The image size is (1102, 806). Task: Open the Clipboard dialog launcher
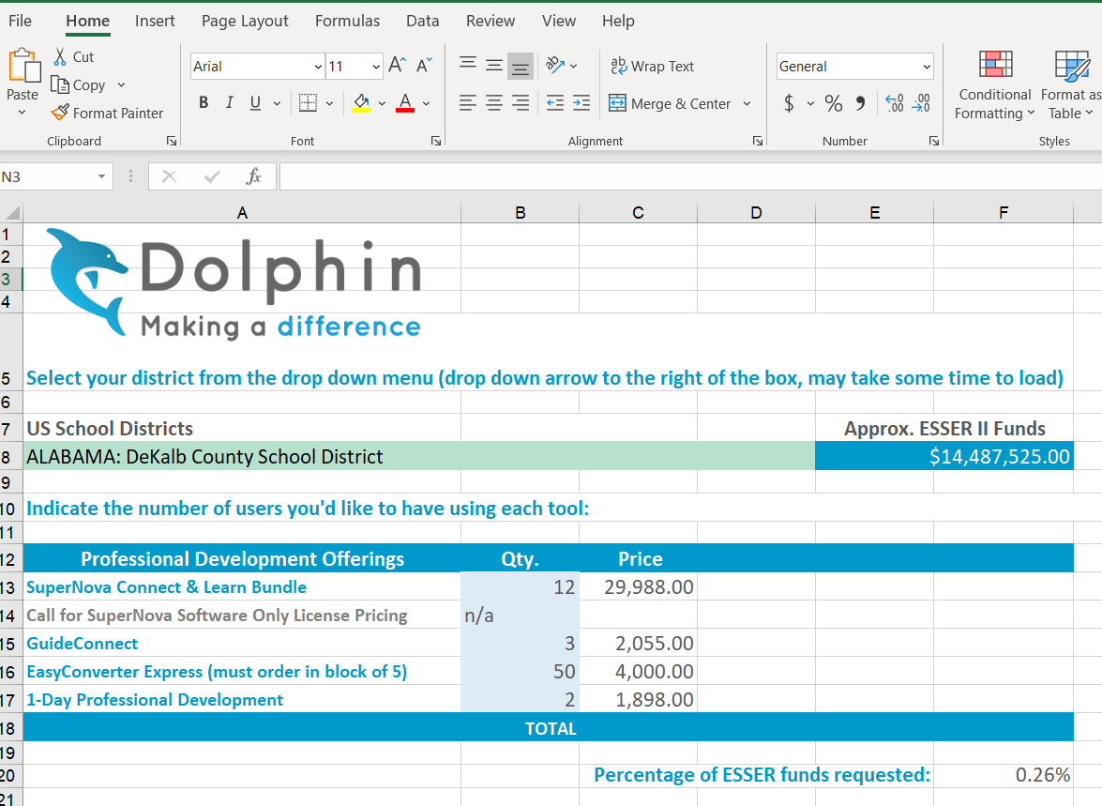(172, 141)
